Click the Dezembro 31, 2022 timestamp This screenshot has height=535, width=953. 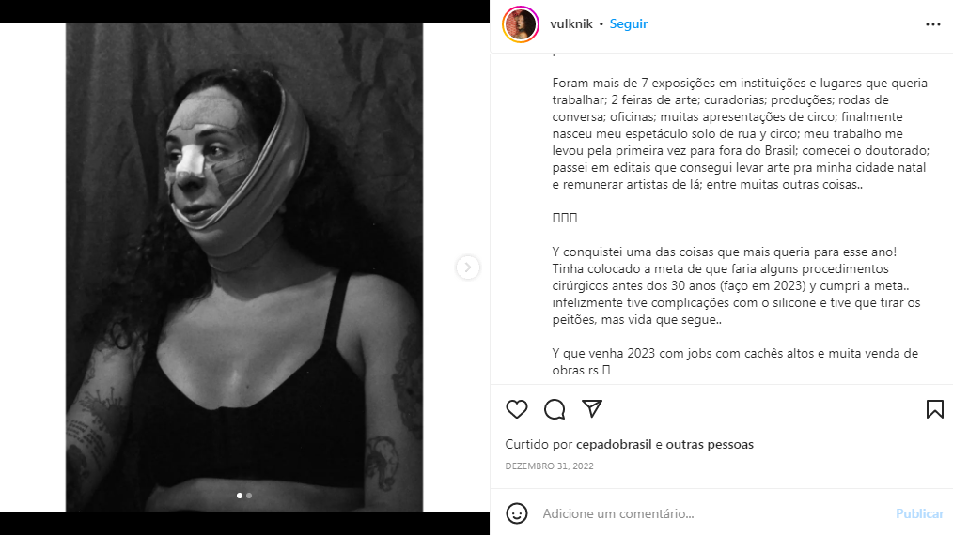coord(550,466)
